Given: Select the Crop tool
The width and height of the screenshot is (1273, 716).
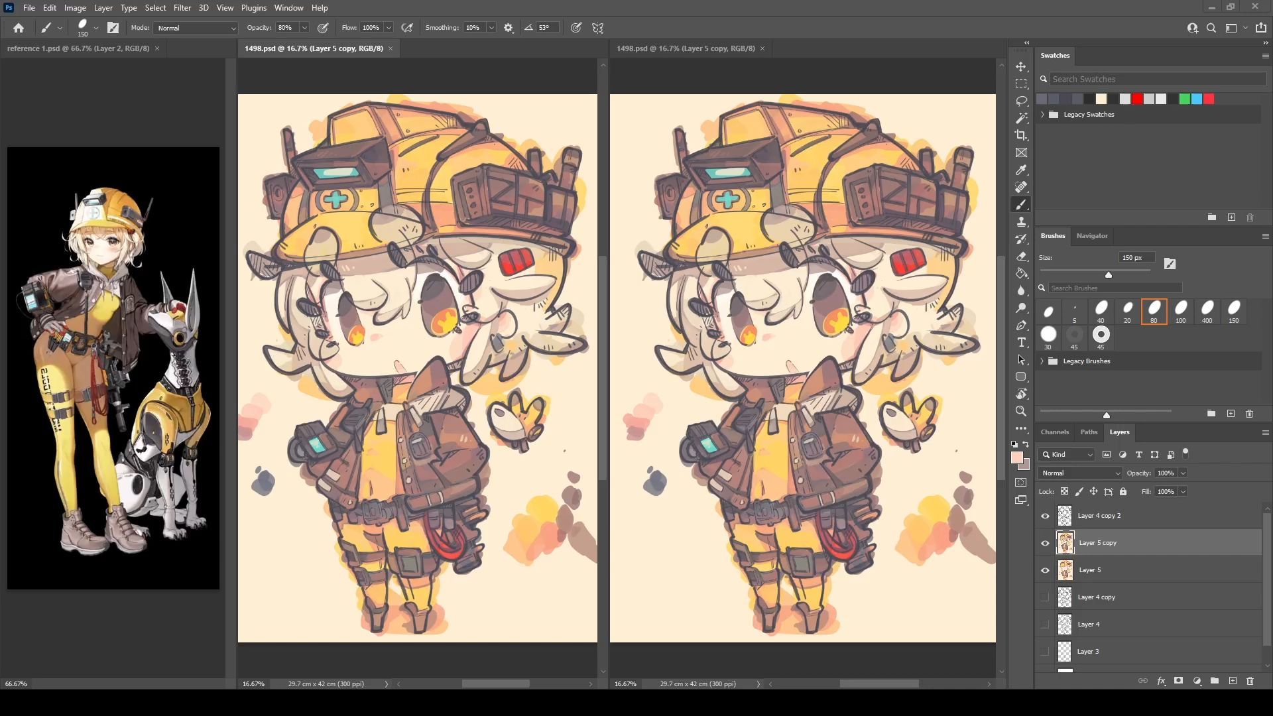Looking at the screenshot, I should coord(1021,135).
